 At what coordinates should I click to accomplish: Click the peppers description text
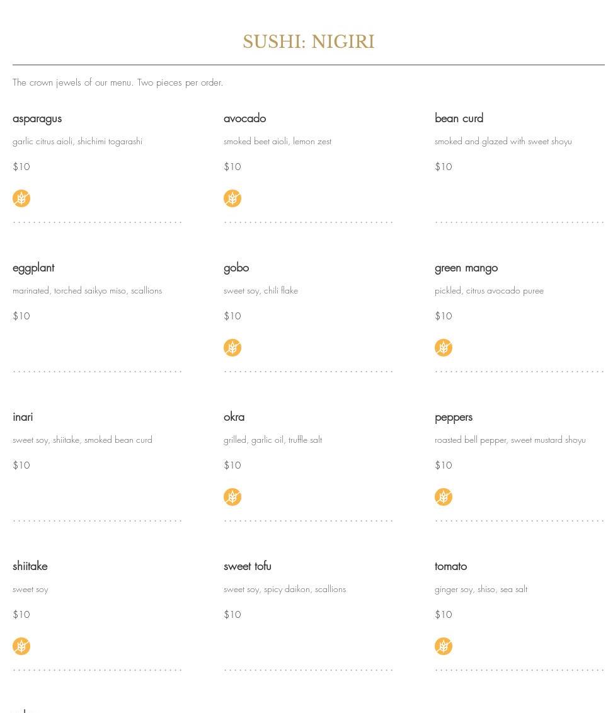click(510, 440)
